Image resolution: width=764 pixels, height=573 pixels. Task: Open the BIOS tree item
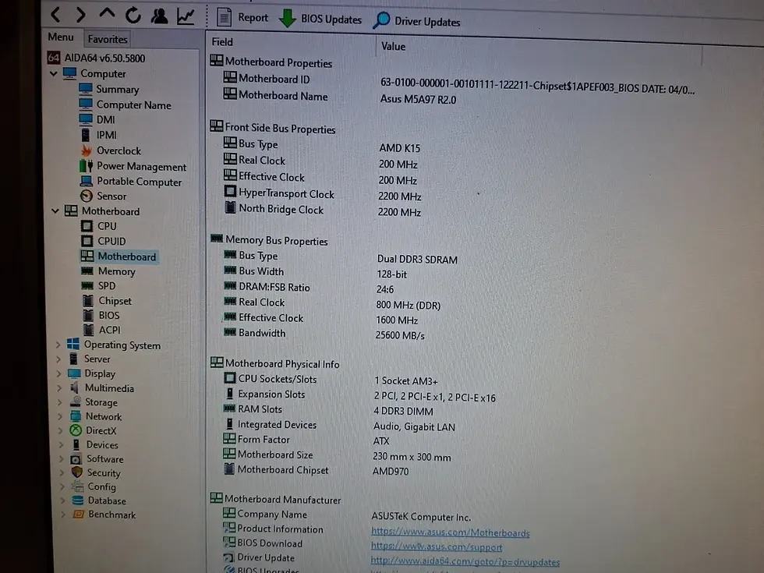point(101,315)
